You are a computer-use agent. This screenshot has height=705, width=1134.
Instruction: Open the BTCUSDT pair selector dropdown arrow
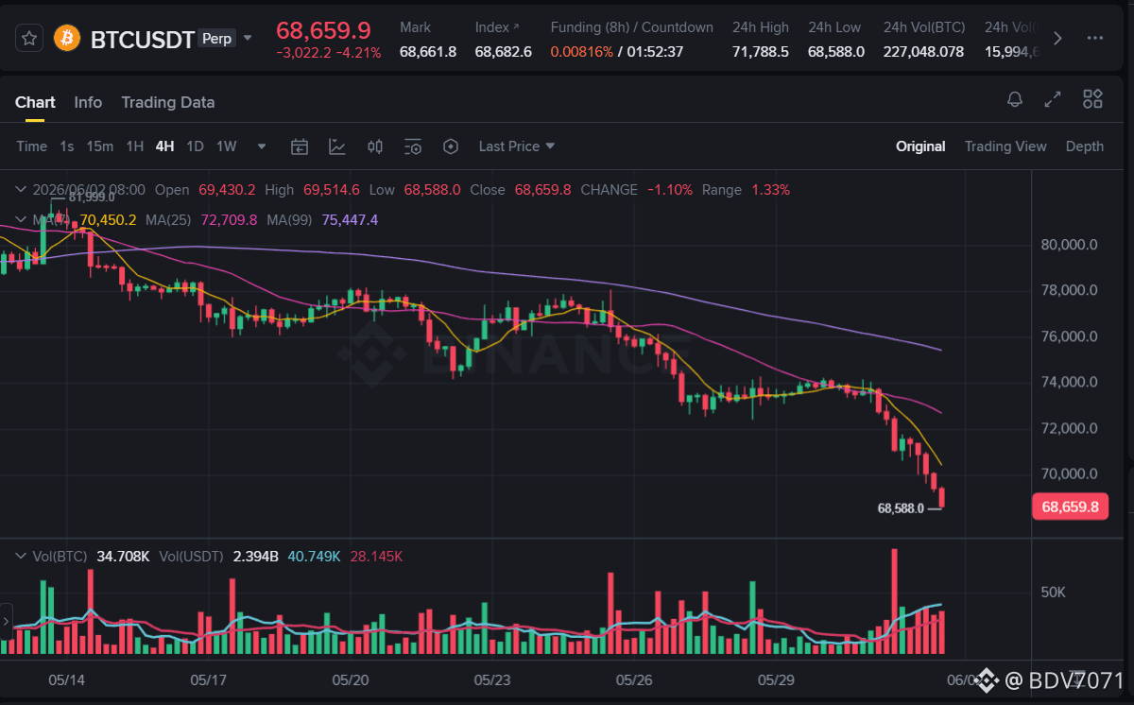tap(248, 38)
